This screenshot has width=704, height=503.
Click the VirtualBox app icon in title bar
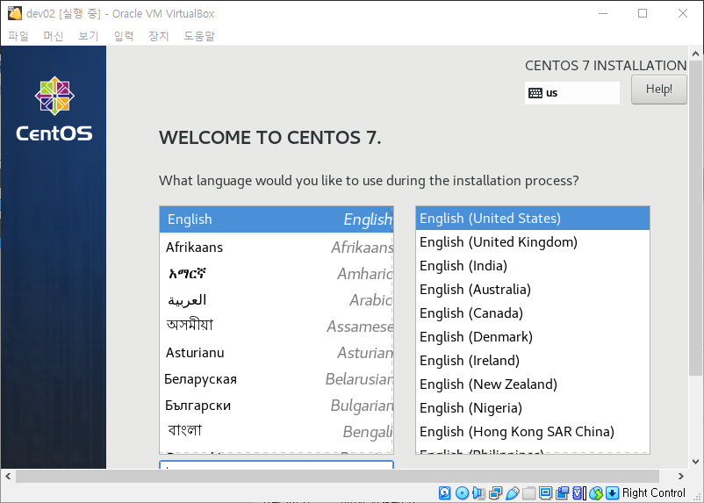15,13
